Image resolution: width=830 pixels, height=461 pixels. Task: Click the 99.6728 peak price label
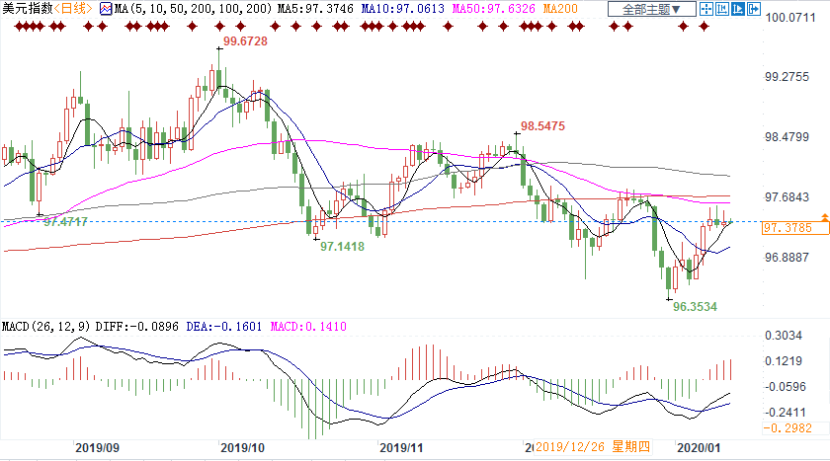pyautogui.click(x=246, y=41)
